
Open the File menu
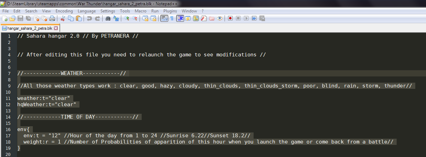click(6, 11)
